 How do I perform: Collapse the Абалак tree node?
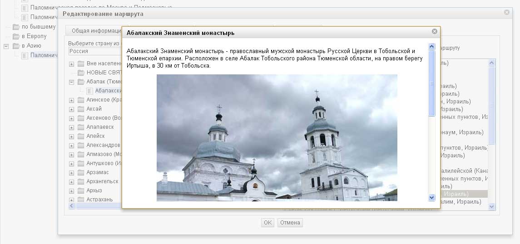(72, 82)
